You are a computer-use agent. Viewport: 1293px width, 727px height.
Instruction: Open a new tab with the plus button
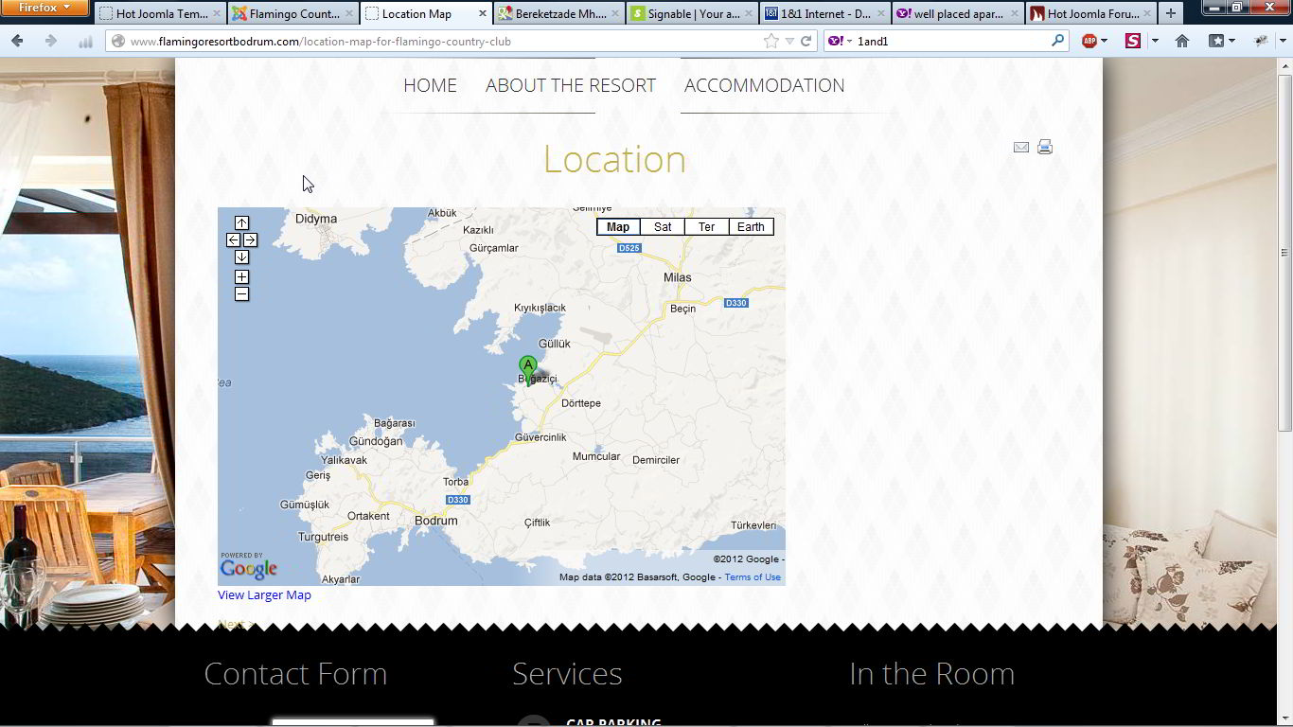coord(1171,14)
